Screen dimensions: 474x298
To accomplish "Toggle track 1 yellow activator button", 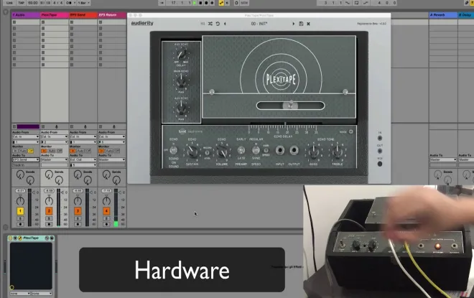I will pyautogui.click(x=20, y=211).
